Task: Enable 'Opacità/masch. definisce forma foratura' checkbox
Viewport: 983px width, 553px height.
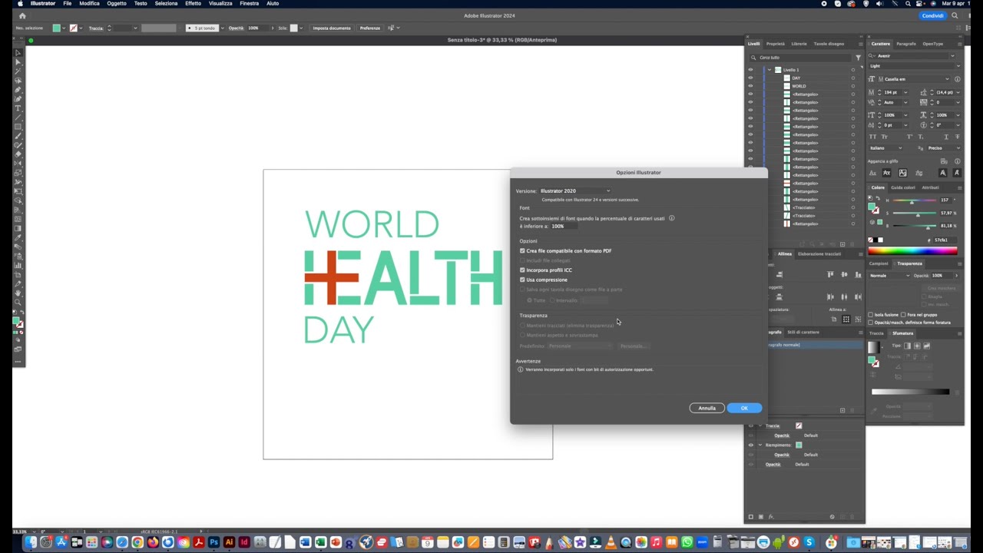Action: click(x=870, y=322)
